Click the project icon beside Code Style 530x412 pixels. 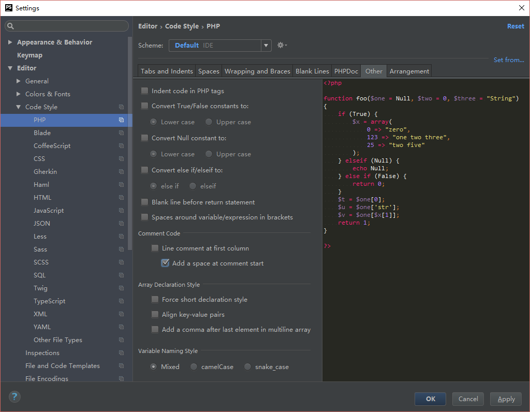point(121,107)
